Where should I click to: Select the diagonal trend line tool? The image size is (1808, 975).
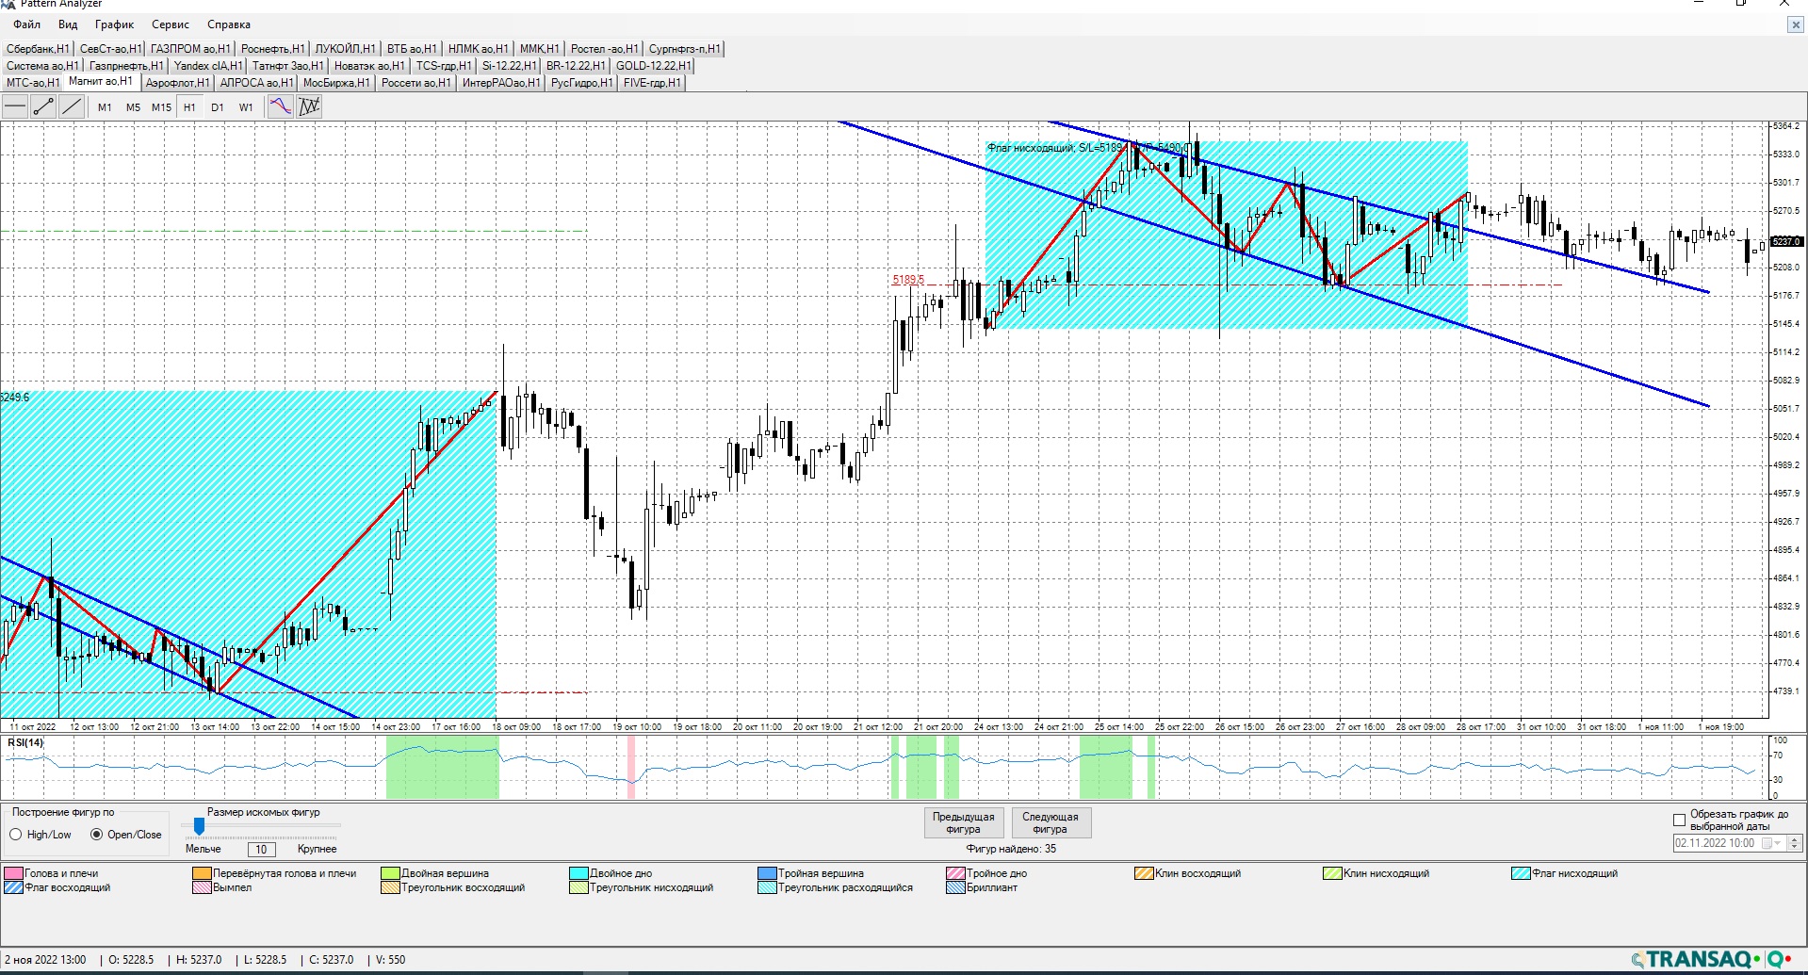point(72,107)
